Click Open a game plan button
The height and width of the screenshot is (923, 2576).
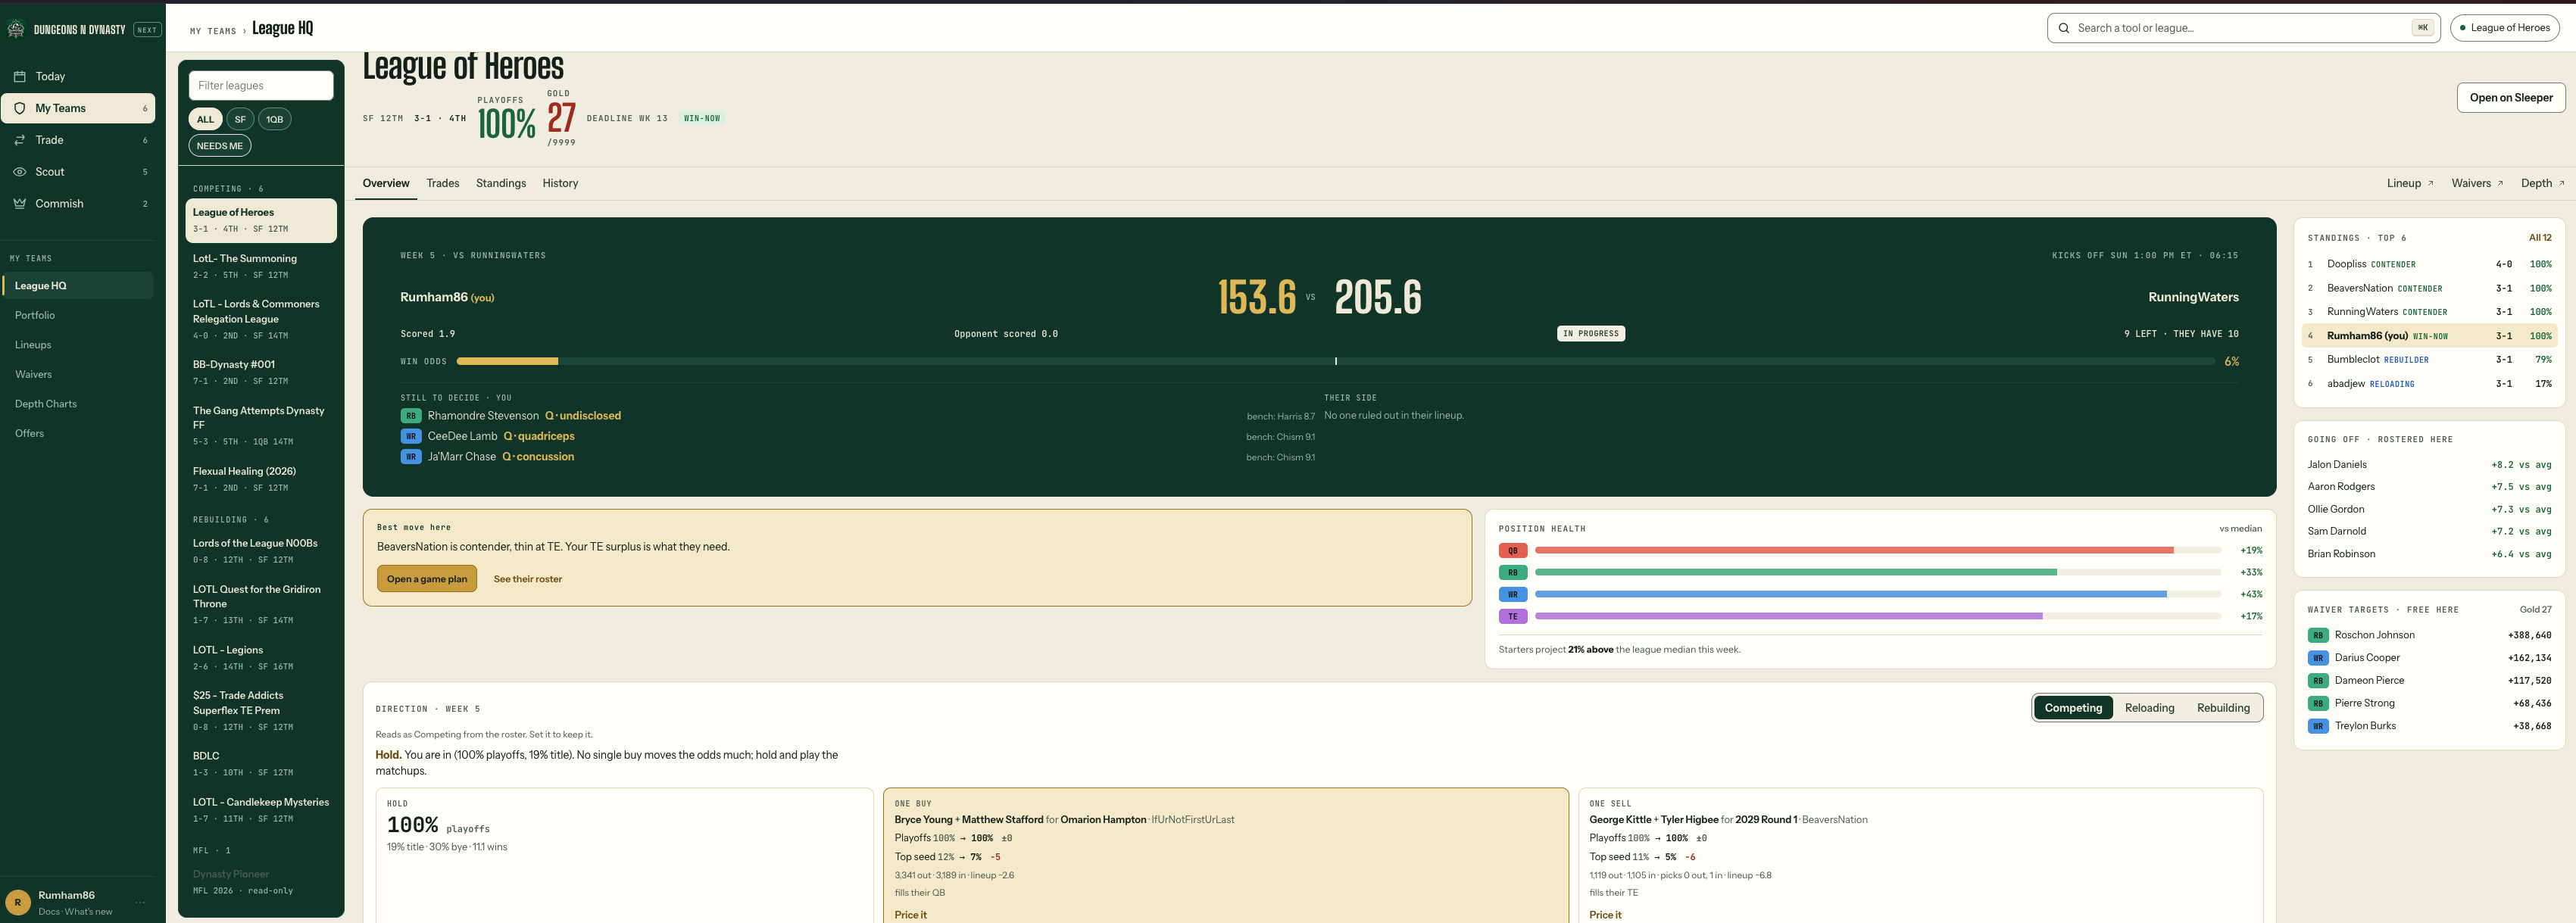point(427,579)
